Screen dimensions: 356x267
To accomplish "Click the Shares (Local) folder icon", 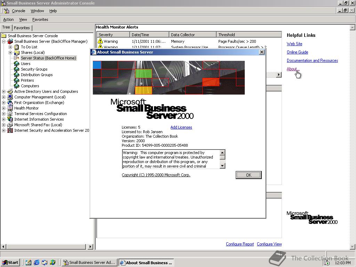I will tap(17, 52).
